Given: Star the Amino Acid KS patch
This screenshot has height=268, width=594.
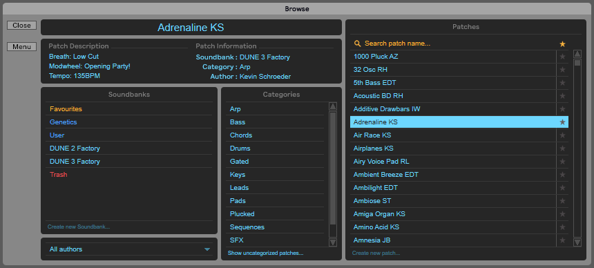Looking at the screenshot, I should (562, 227).
